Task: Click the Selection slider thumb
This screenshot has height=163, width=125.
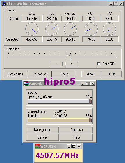Action: tap(69, 57)
